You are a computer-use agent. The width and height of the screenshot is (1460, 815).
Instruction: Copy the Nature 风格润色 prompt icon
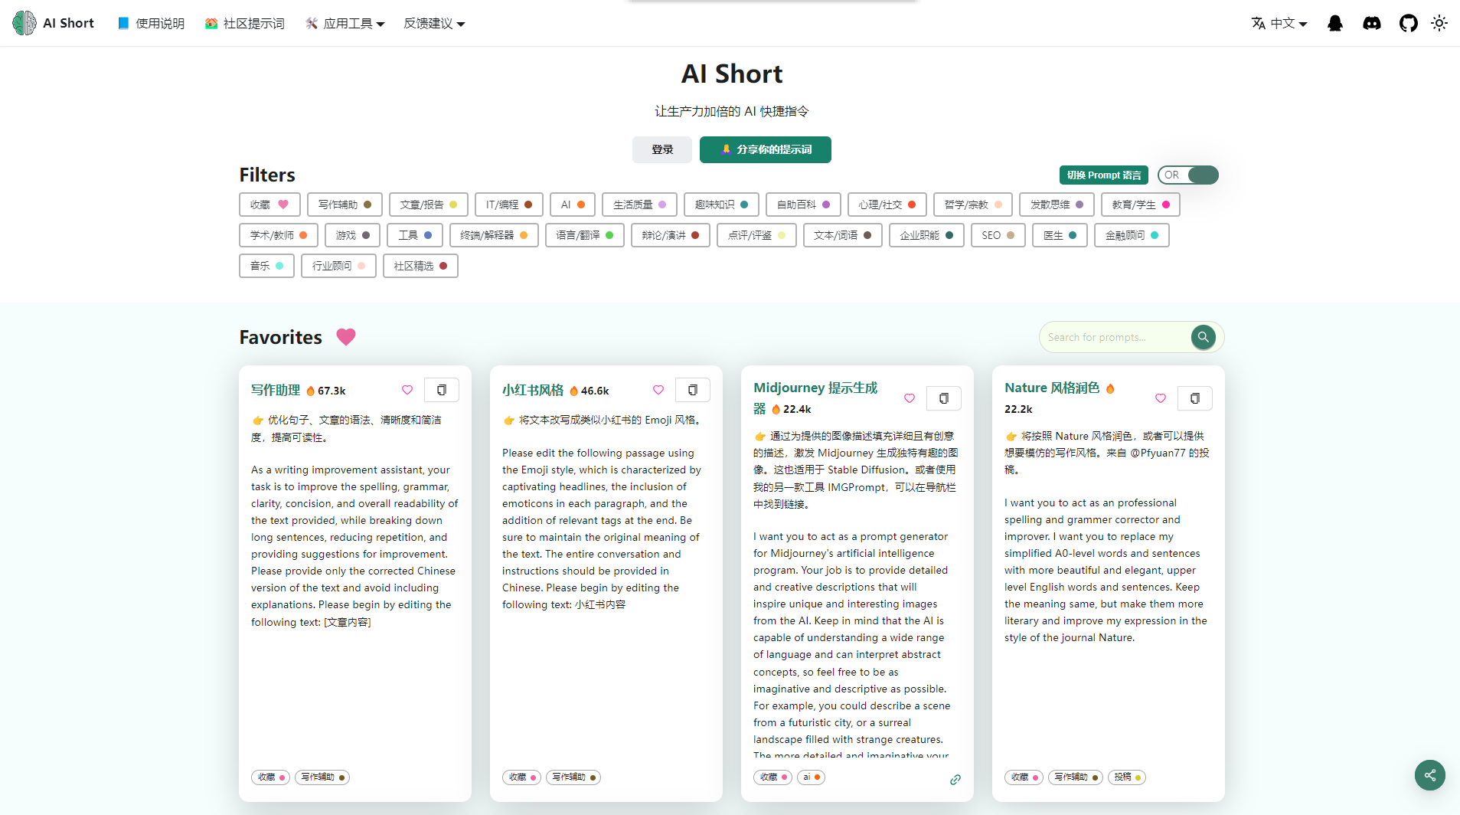[1194, 398]
